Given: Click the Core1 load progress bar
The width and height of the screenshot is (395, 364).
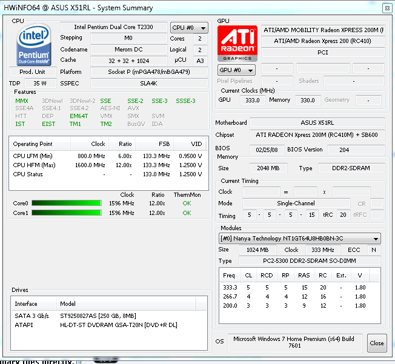Looking at the screenshot, I should [67, 213].
